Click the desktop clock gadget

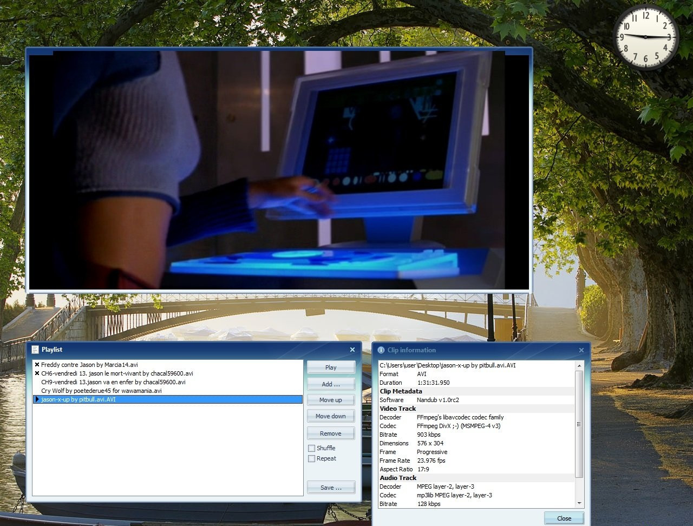point(645,37)
